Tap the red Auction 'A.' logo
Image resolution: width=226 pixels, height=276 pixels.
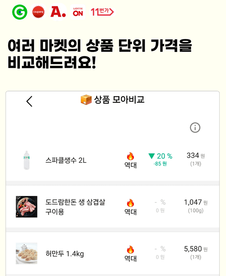pos(58,12)
